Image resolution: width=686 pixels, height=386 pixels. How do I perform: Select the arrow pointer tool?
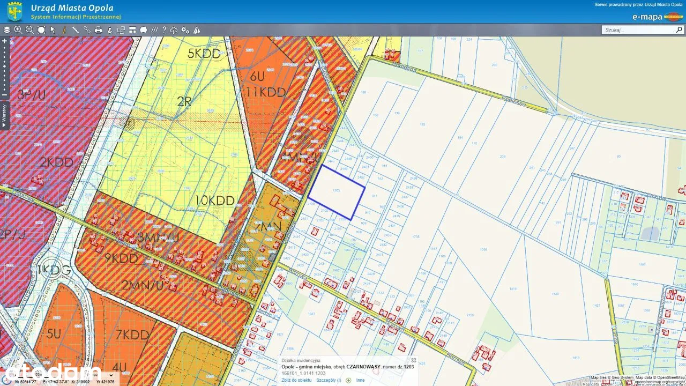[x=53, y=30]
